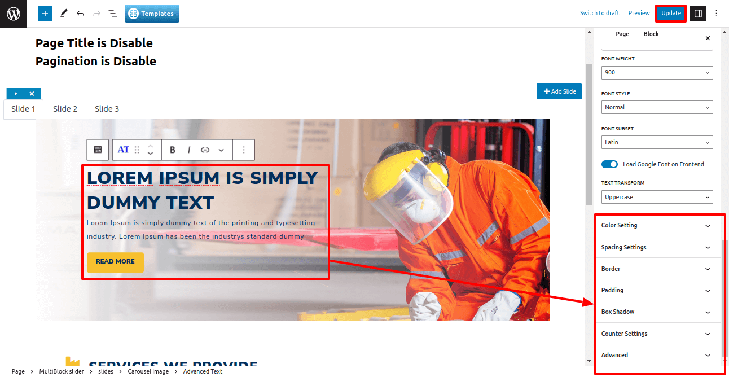729x377 pixels.
Task: Open the block options three-dot menu
Action: 244,150
